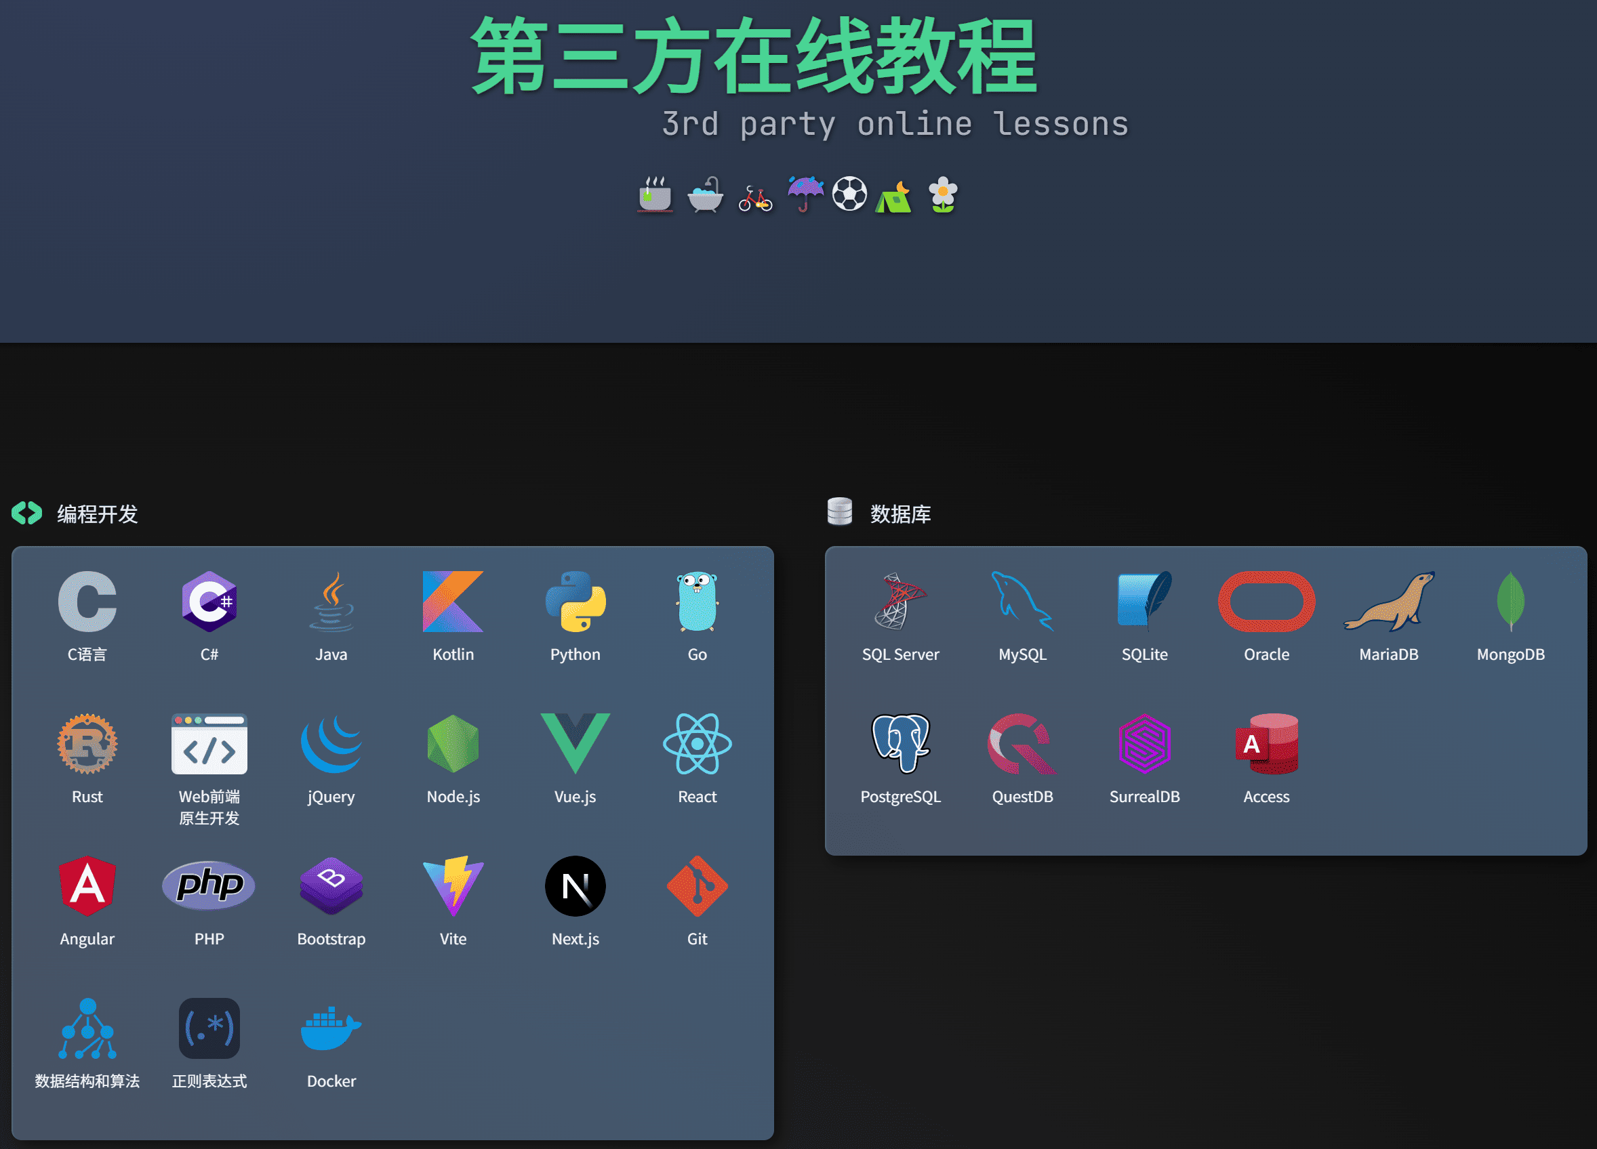Click the steaming cup emoji icon

pyautogui.click(x=655, y=194)
